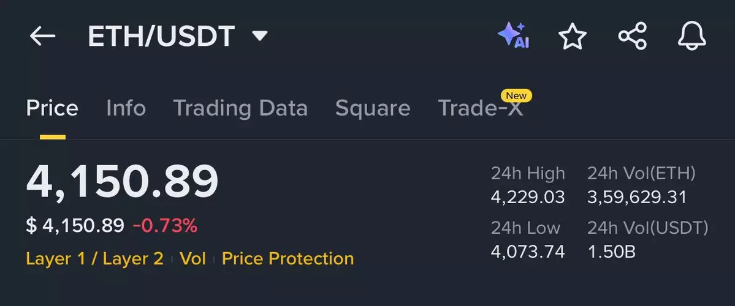Select the ETH/USDT pair title
735x306 pixels.
pos(161,37)
